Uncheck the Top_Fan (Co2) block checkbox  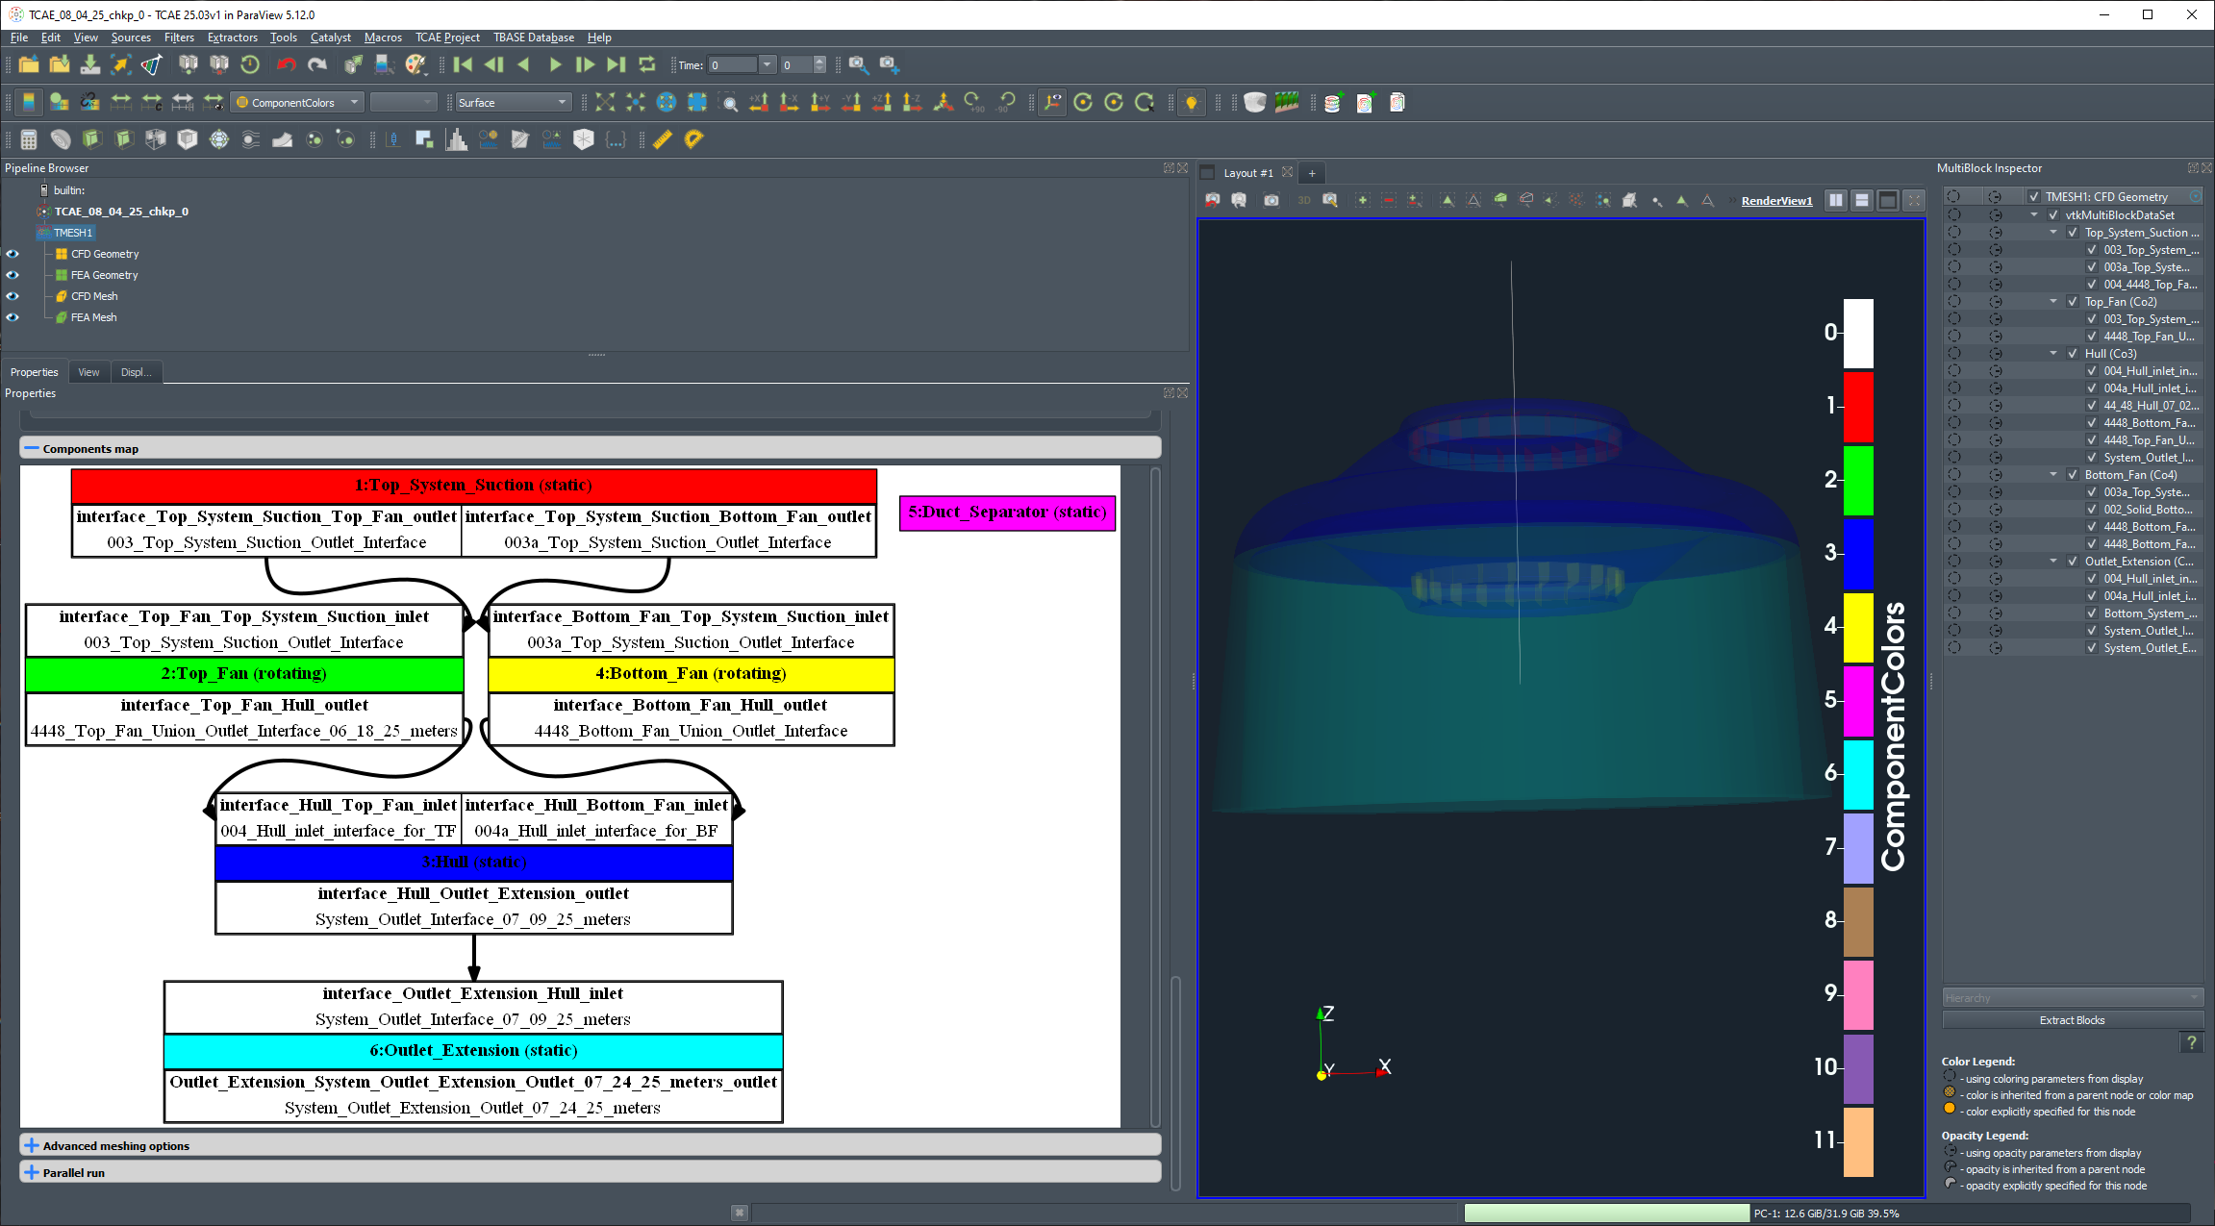pyautogui.click(x=2072, y=302)
